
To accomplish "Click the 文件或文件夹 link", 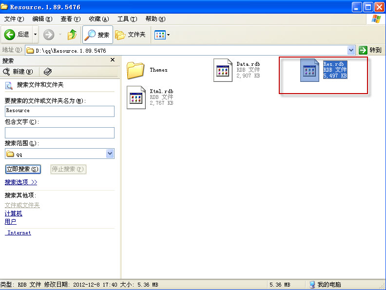I will tap(22, 205).
